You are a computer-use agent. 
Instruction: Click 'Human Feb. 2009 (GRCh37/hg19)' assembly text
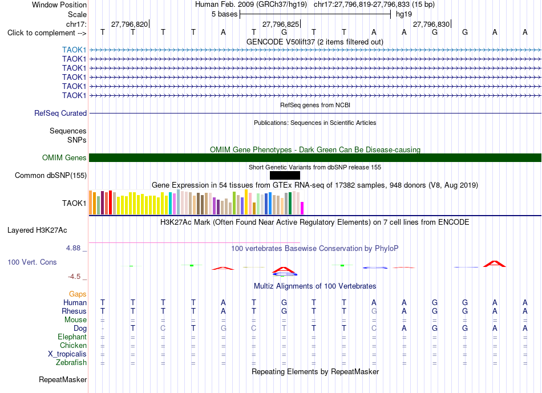[250, 5]
